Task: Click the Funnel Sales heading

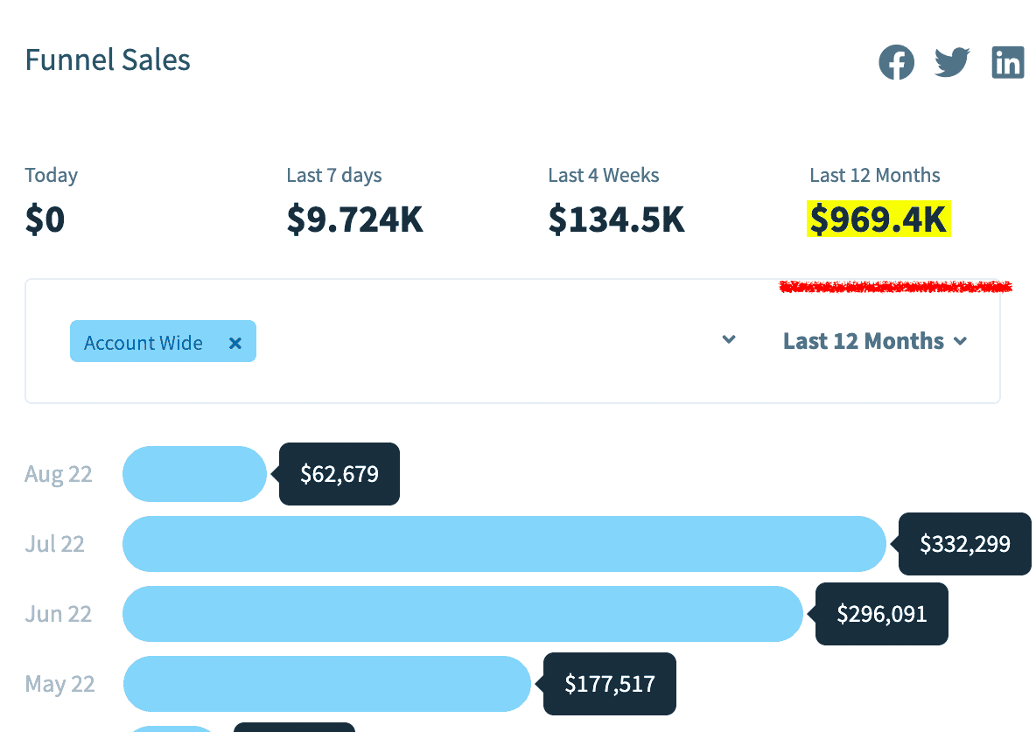Action: pyautogui.click(x=108, y=60)
